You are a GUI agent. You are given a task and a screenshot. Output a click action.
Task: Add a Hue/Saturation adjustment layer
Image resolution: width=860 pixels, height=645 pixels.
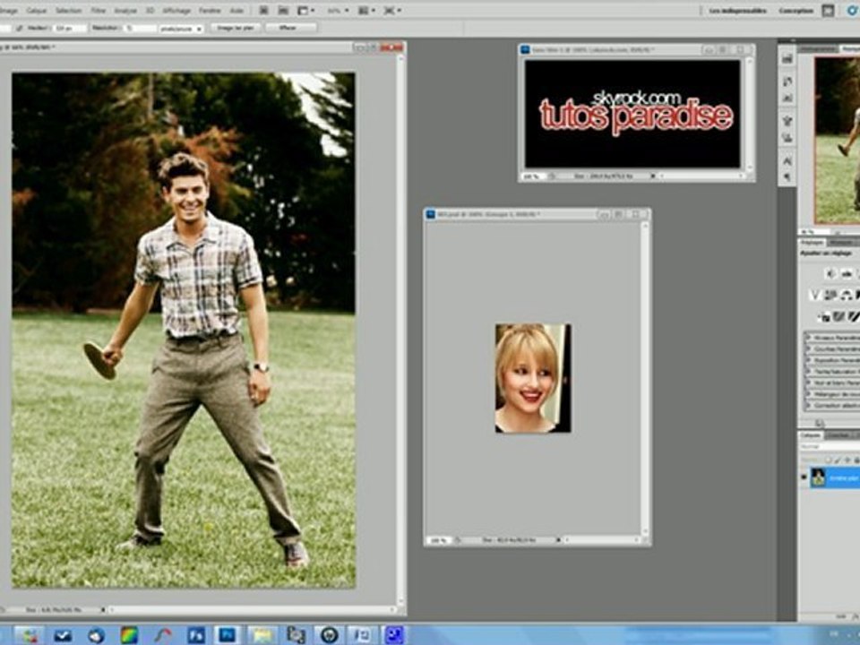click(830, 295)
